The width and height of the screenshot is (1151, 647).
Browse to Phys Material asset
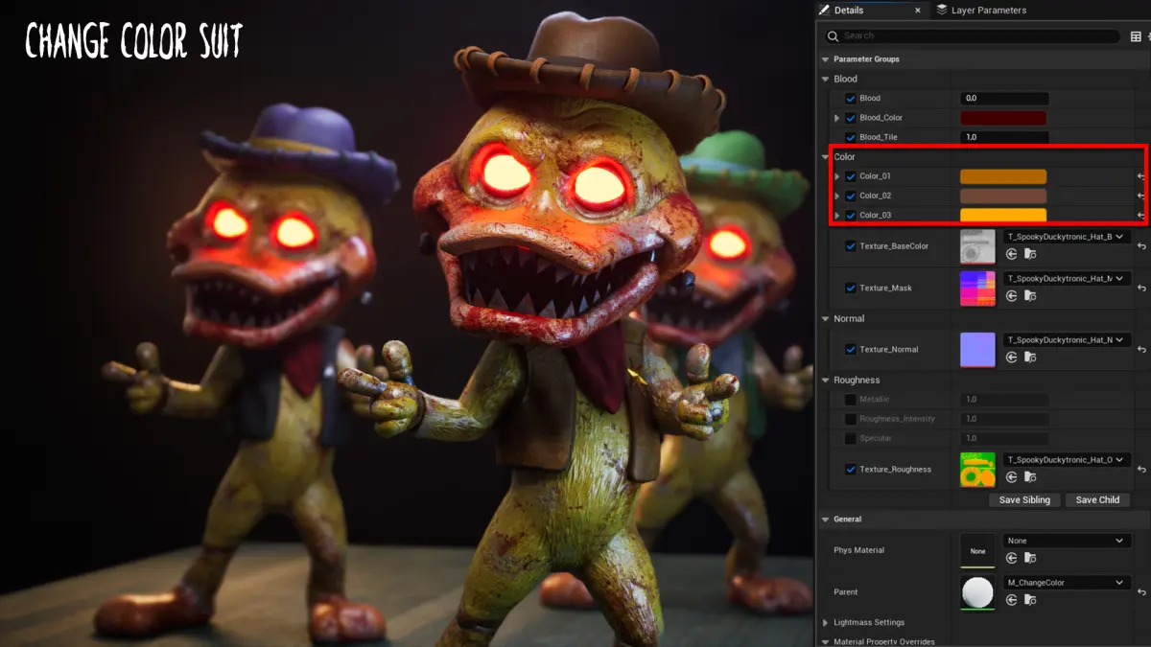click(1030, 558)
